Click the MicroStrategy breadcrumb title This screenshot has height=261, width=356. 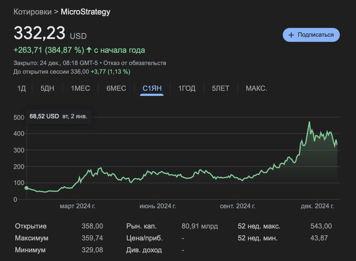(x=85, y=12)
